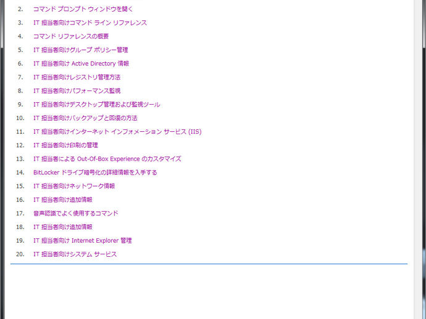Open result 18 IT 担当者向け追加情報

pyautogui.click(x=63, y=227)
